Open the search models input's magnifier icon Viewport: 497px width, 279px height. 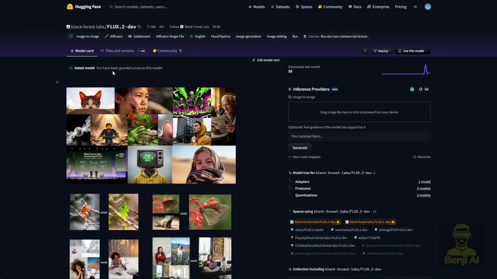click(x=111, y=7)
